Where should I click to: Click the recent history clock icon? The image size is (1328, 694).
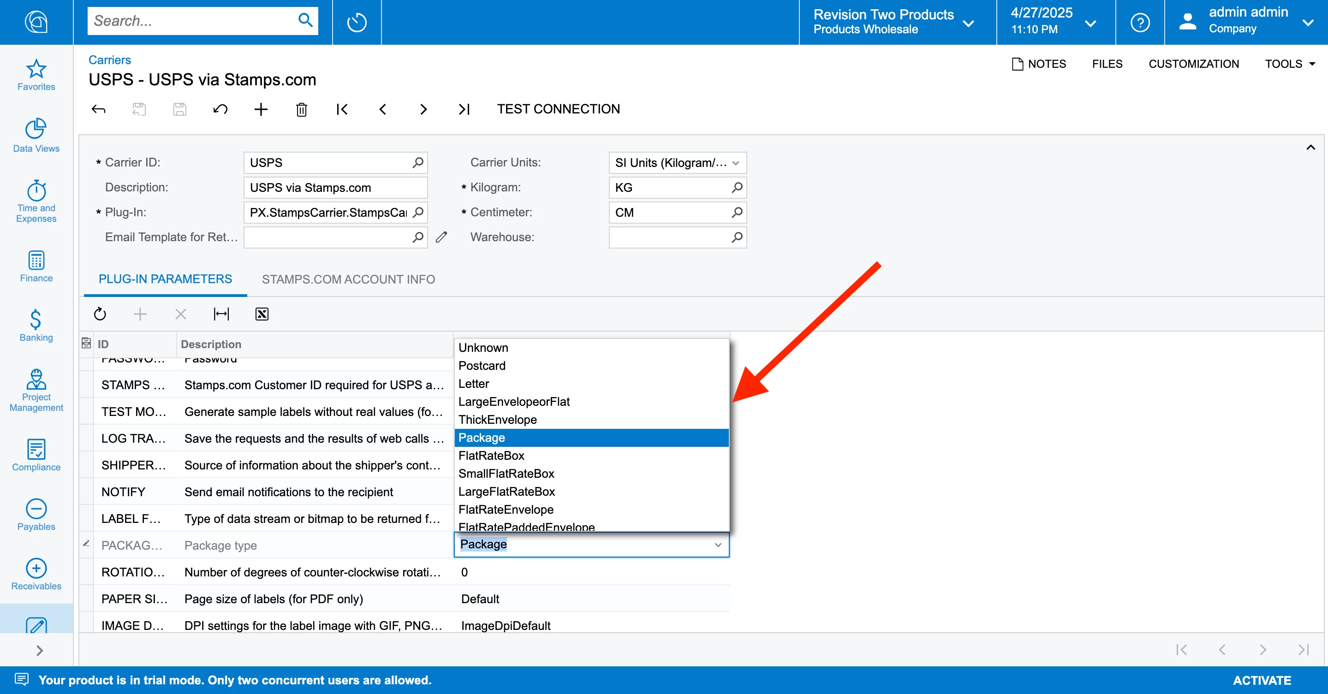[x=357, y=22]
